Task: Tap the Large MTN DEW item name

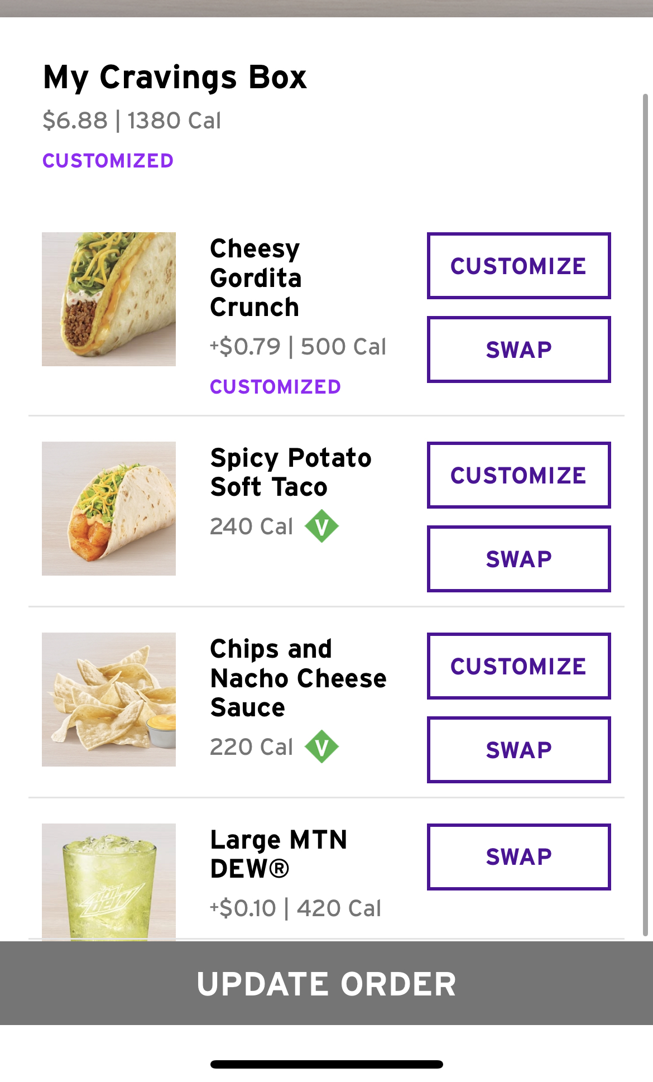Action: [x=279, y=854]
